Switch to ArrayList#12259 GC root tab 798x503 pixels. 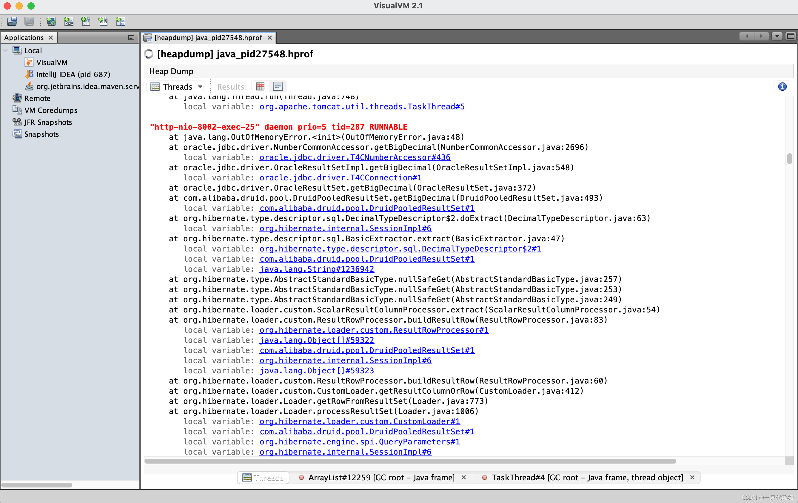coord(381,477)
